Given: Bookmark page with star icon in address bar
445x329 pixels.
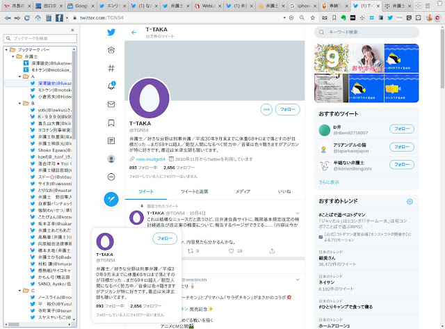Looking at the screenshot, I should point(312,18).
